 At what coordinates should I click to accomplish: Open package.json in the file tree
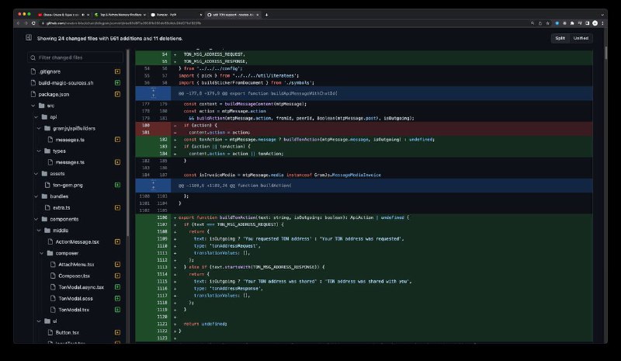[54, 94]
